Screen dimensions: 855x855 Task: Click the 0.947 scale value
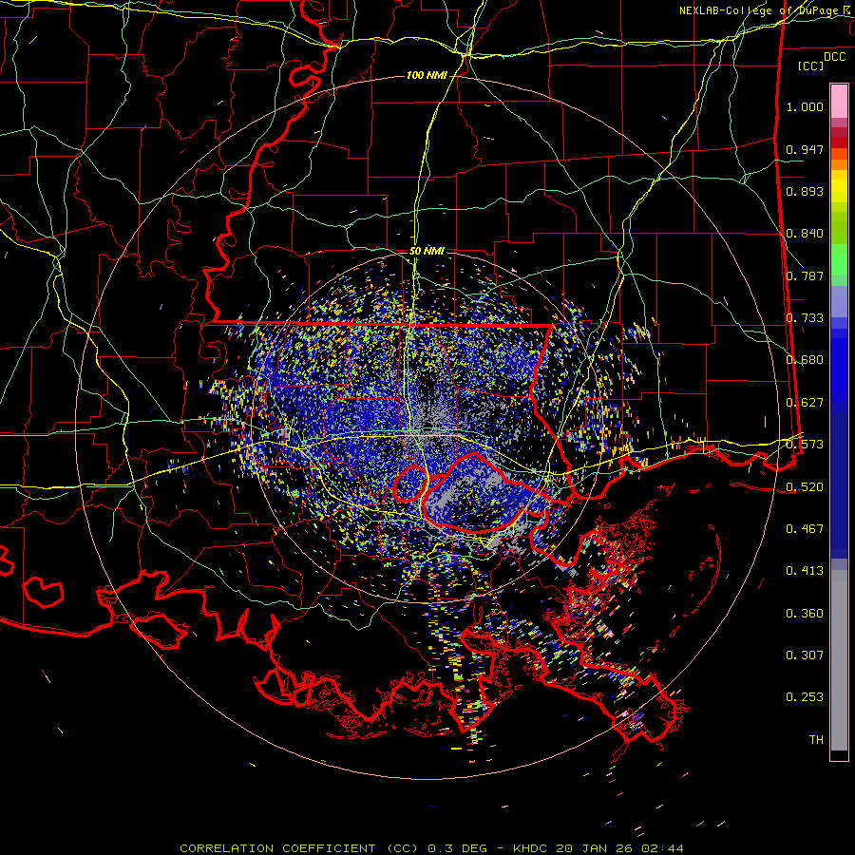coord(805,149)
